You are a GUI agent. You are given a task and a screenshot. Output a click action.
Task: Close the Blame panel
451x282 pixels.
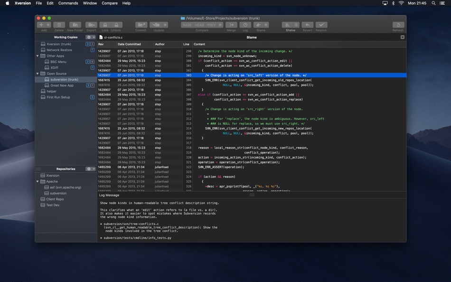[403, 37]
